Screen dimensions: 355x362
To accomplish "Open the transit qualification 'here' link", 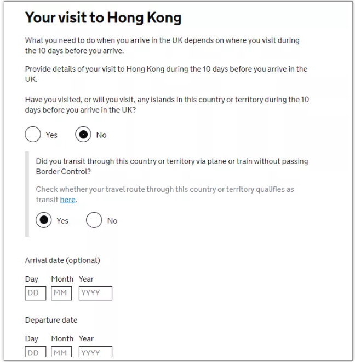I will tap(67, 200).
